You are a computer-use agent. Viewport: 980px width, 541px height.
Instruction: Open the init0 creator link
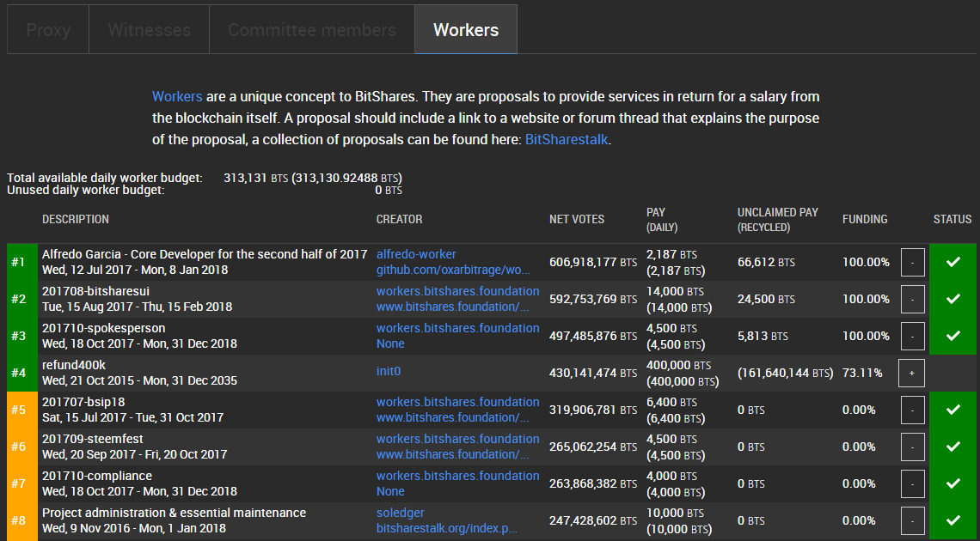pos(388,371)
